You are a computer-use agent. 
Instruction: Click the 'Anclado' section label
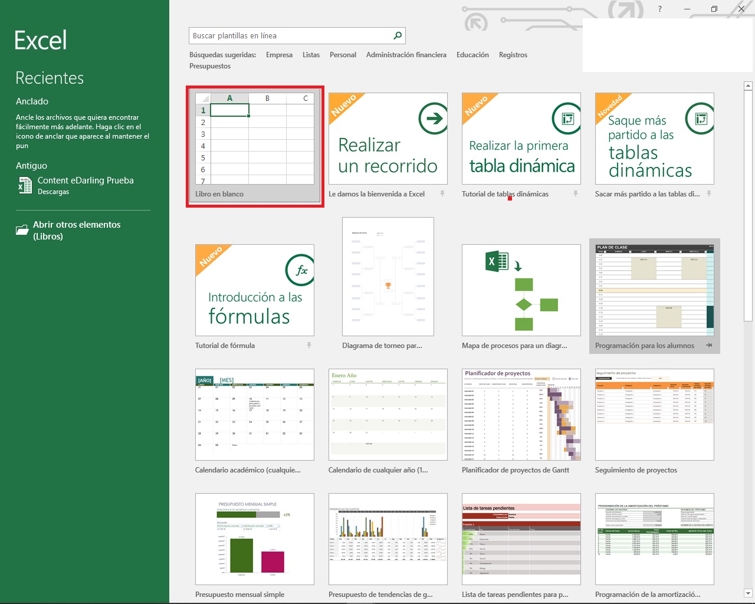click(32, 101)
